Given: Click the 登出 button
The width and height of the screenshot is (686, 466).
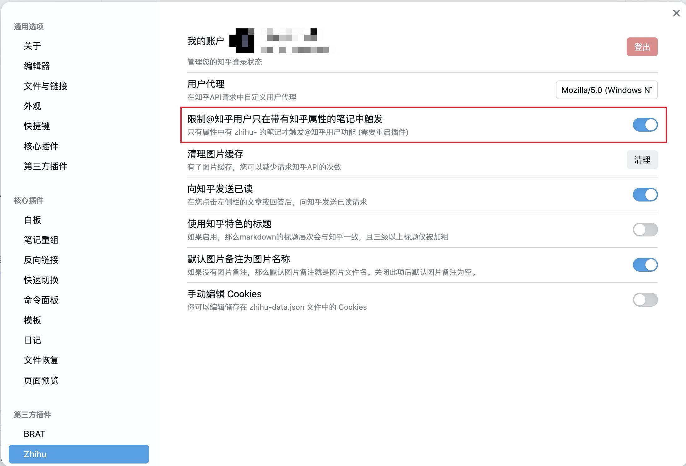Looking at the screenshot, I should (x=642, y=47).
